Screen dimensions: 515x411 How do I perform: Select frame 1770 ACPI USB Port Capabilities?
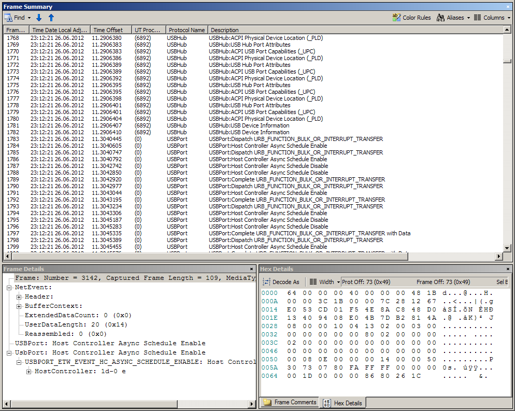pos(253,51)
